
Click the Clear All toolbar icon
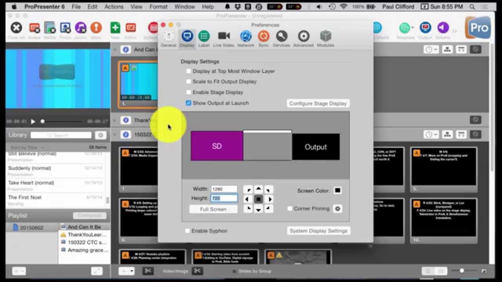(16, 28)
